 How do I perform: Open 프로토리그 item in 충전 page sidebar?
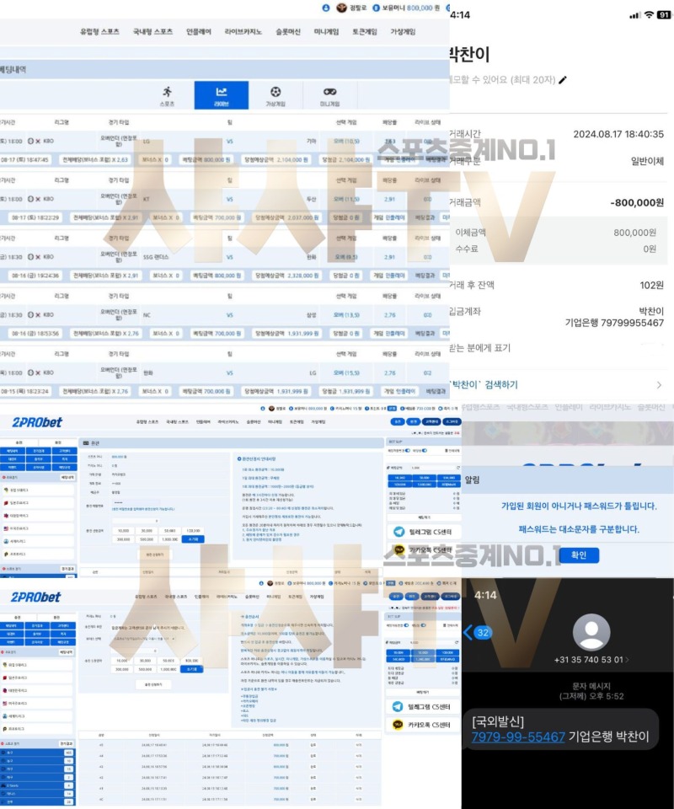pos(36,729)
